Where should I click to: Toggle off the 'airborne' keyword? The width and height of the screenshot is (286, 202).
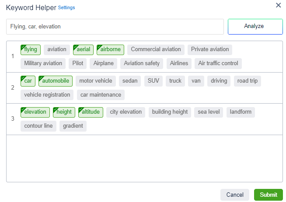[110, 50]
